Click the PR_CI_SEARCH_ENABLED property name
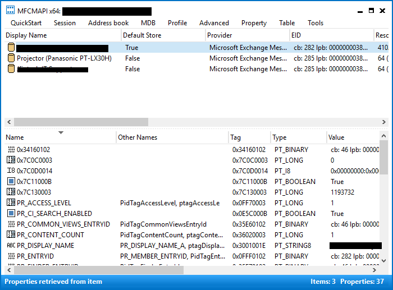 coord(54,214)
